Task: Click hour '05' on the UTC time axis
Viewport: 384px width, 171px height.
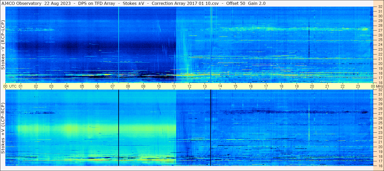Action: coord(82,86)
